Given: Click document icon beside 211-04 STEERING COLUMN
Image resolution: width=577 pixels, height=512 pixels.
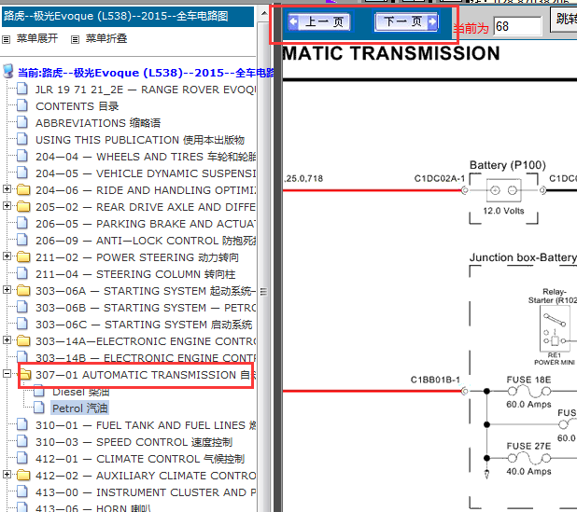Looking at the screenshot, I should (22, 273).
